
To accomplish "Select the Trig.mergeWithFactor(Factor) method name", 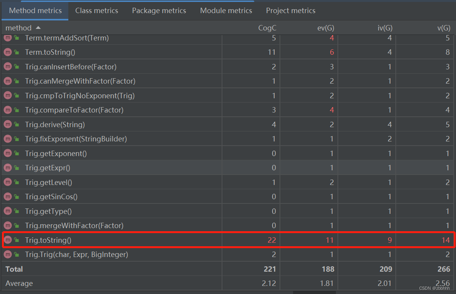I will pos(74,225).
